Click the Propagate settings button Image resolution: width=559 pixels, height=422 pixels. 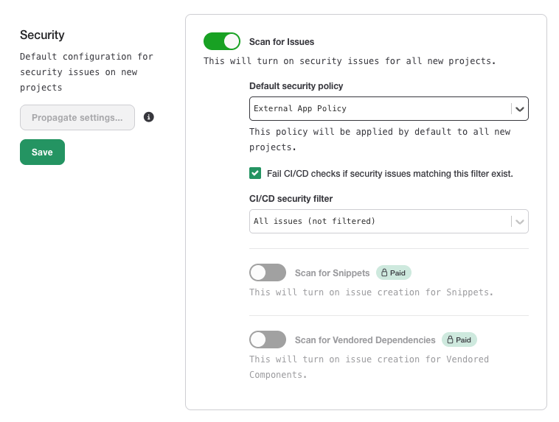point(77,118)
